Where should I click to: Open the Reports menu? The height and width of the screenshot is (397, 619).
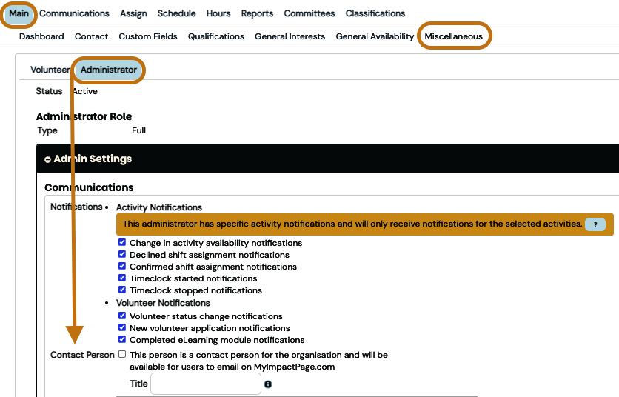pyautogui.click(x=257, y=13)
